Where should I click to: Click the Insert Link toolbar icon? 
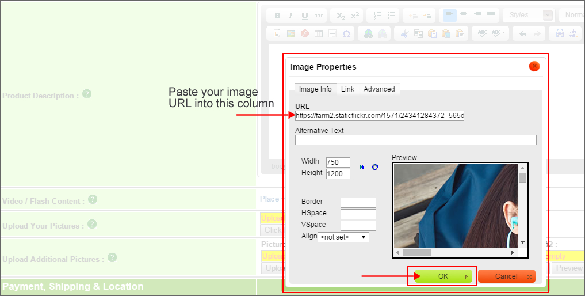click(x=368, y=33)
